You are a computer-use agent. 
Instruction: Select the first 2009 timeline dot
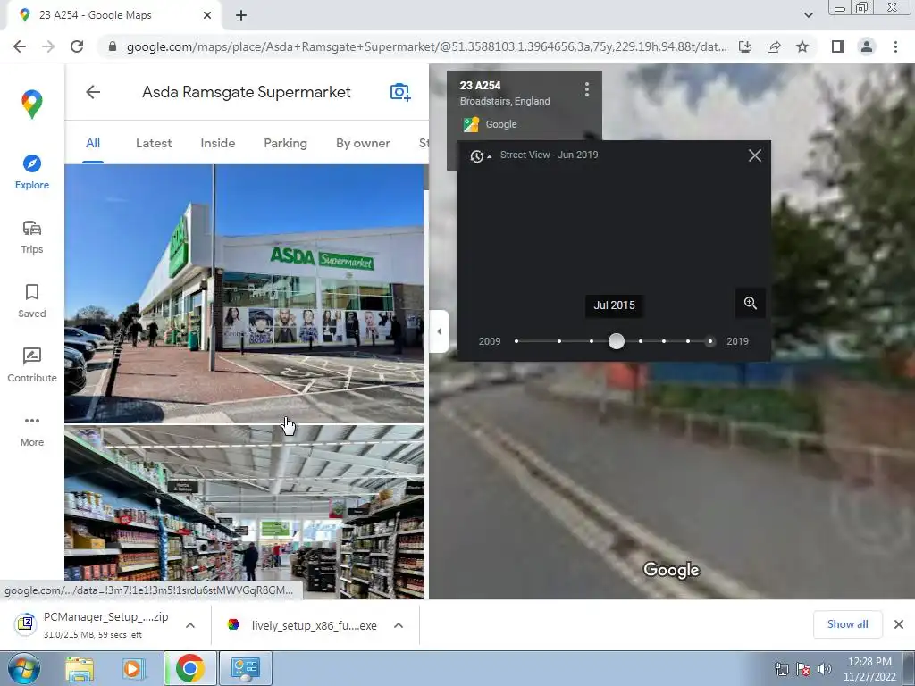(x=516, y=341)
